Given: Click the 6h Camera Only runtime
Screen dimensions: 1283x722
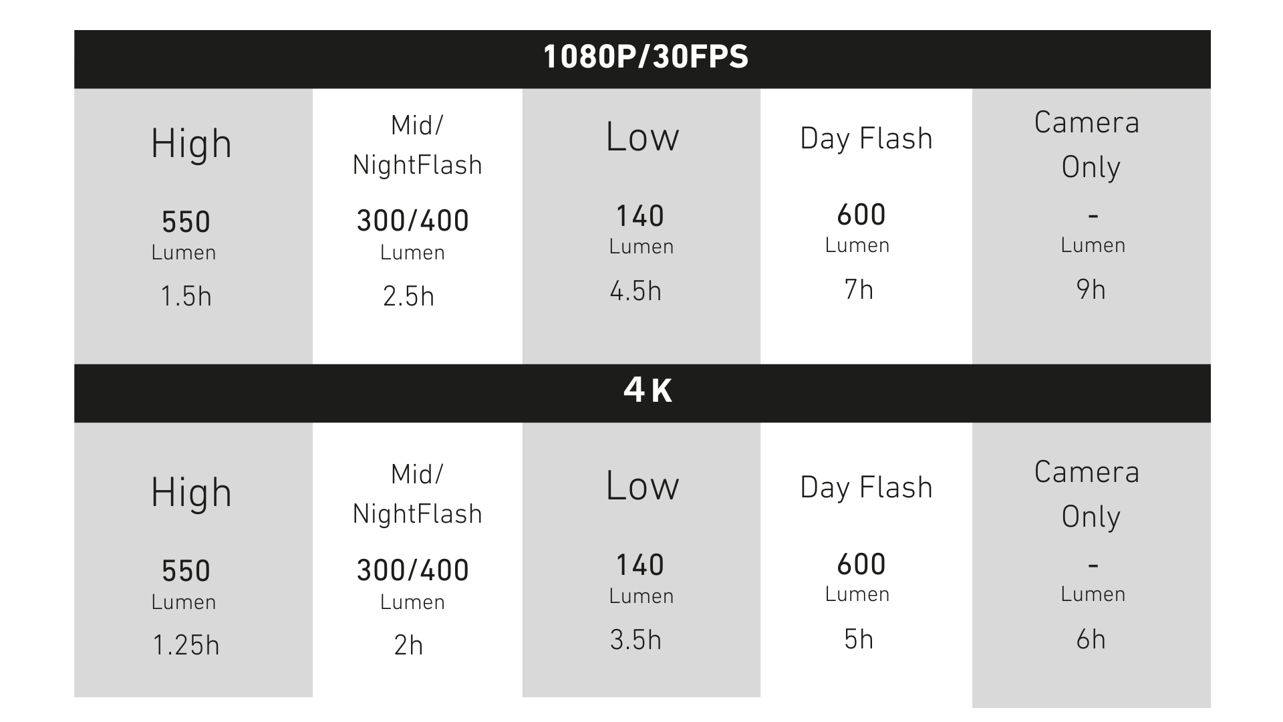Looking at the screenshot, I should (x=1091, y=640).
